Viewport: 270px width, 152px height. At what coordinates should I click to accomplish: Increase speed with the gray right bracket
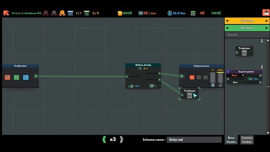pyautogui.click(x=121, y=139)
